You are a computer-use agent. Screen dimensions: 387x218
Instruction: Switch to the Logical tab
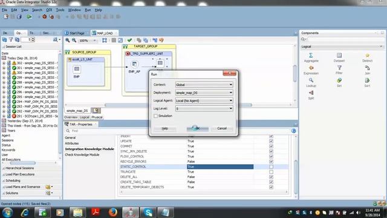[x=84, y=117]
